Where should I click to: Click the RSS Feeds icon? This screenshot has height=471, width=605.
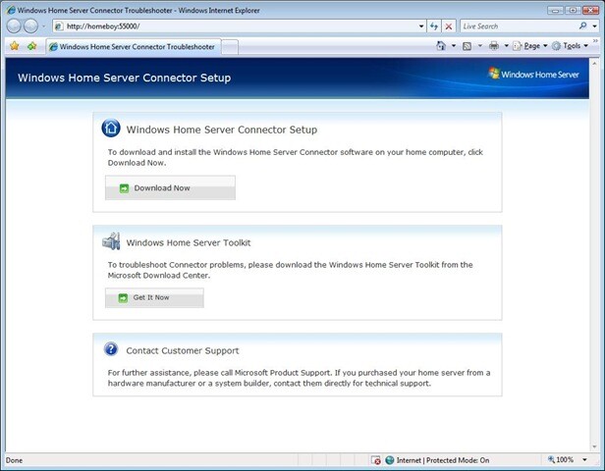click(x=467, y=46)
